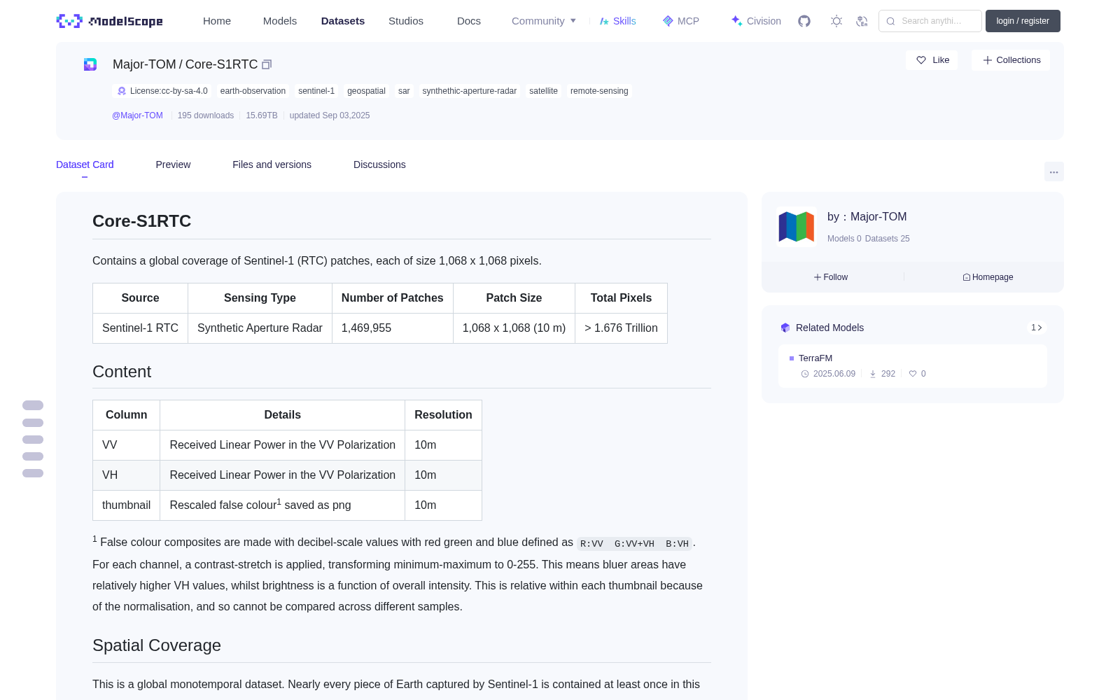1120x700 pixels.
Task: Go to the Home page
Action: pos(217,21)
